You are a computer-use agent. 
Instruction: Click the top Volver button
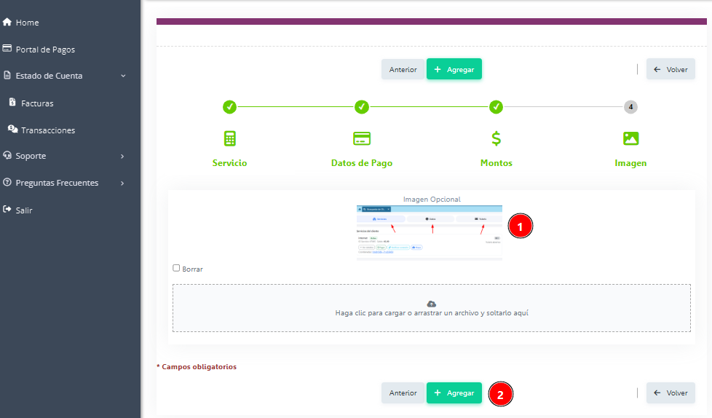670,70
